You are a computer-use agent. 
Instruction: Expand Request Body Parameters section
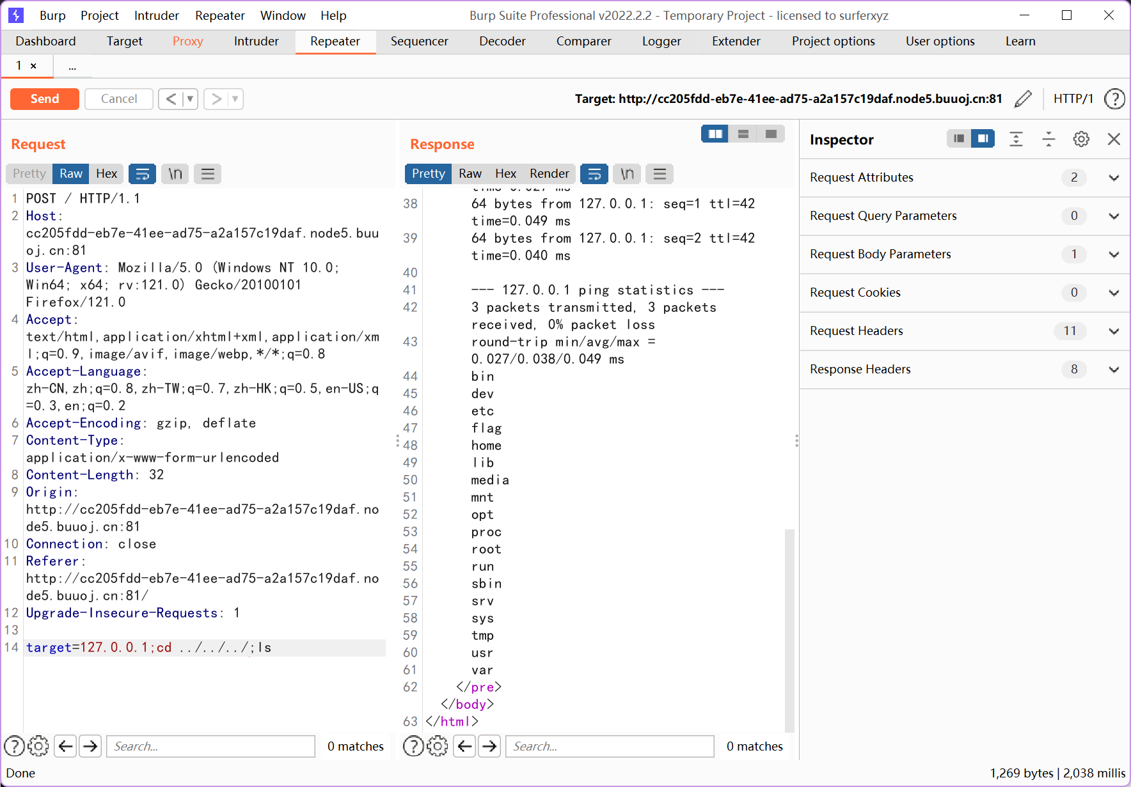tap(965, 254)
